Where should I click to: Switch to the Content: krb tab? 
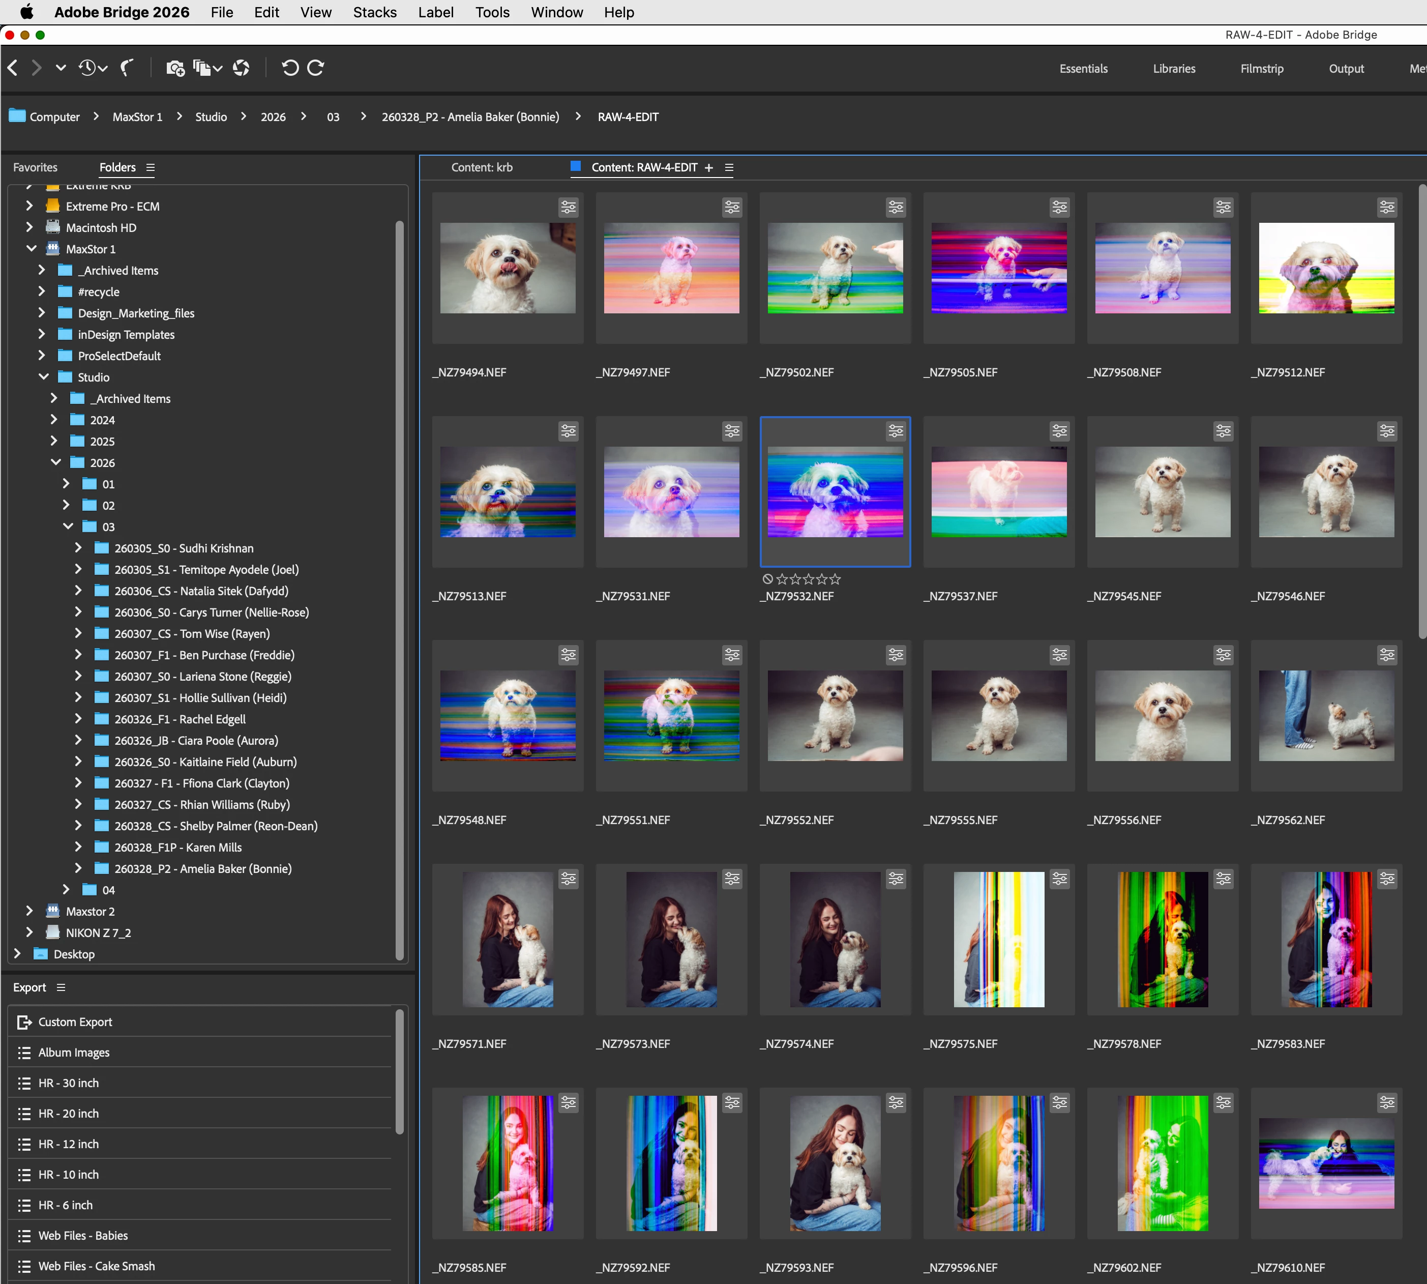(x=482, y=167)
